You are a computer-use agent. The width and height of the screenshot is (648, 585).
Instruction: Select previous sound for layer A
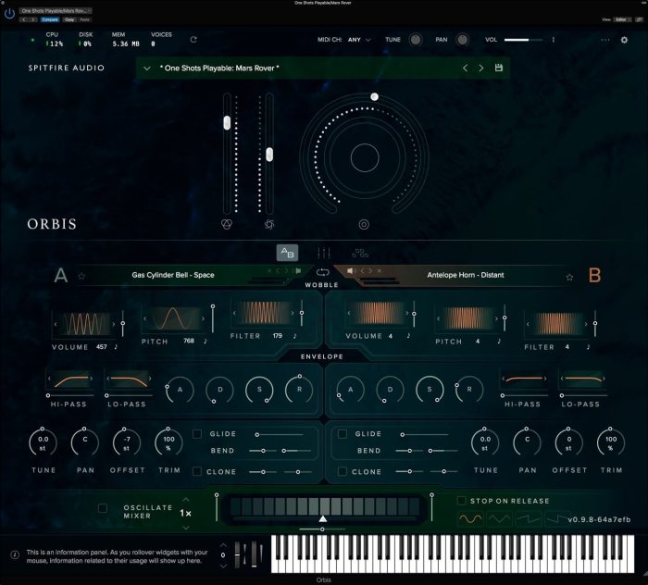[278, 271]
